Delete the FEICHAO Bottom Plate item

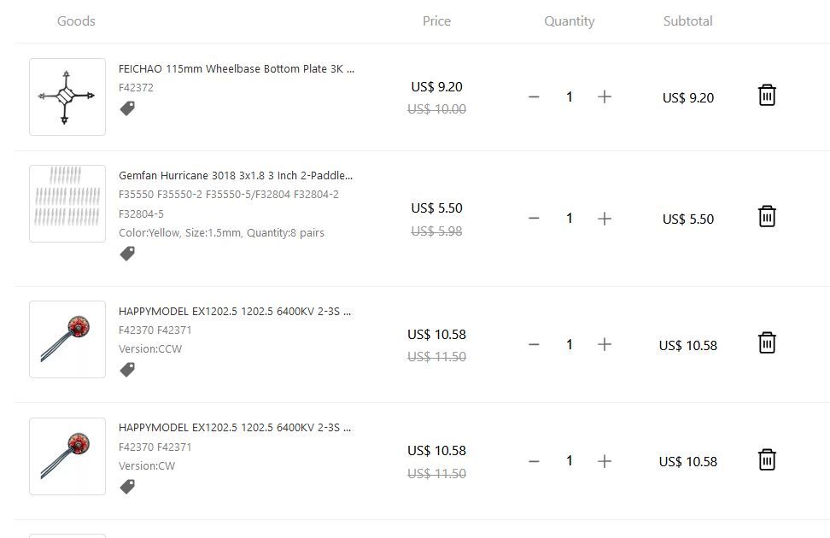point(767,95)
